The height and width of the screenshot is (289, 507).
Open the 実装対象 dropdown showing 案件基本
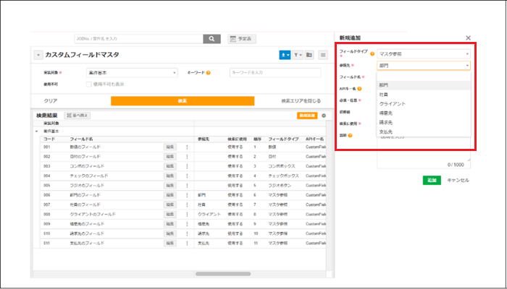click(132, 72)
